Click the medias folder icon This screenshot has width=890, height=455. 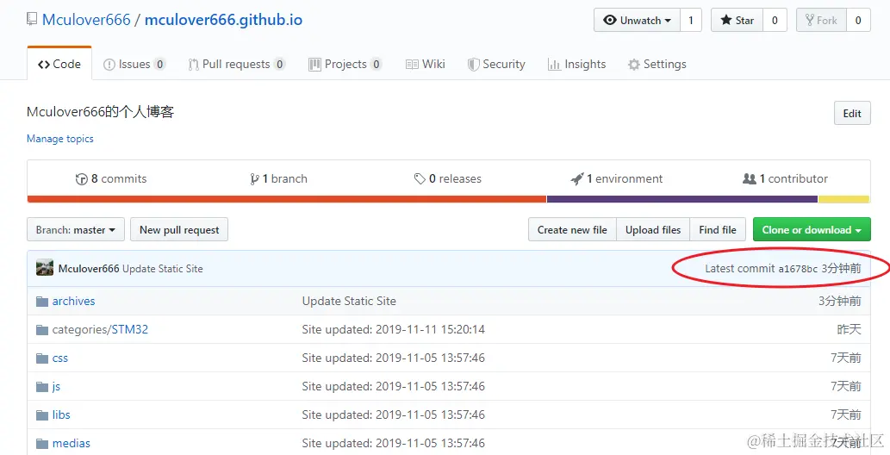pyautogui.click(x=42, y=443)
